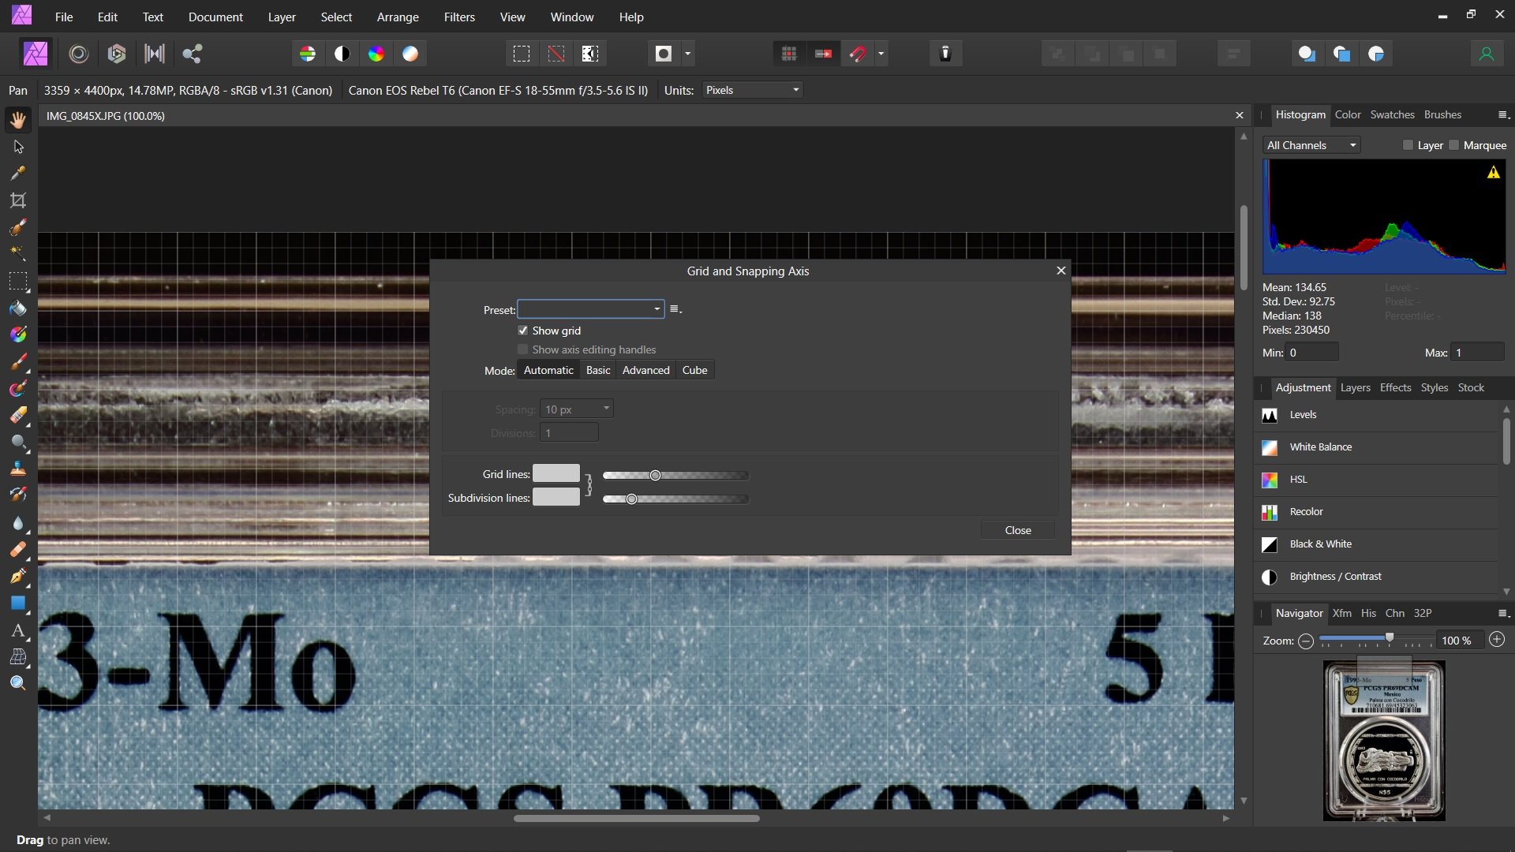The height and width of the screenshot is (852, 1515).
Task: Select Automatic grid mode
Action: 548,370
